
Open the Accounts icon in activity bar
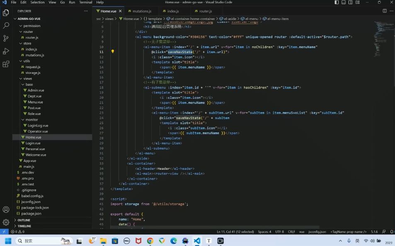(x=6, y=209)
